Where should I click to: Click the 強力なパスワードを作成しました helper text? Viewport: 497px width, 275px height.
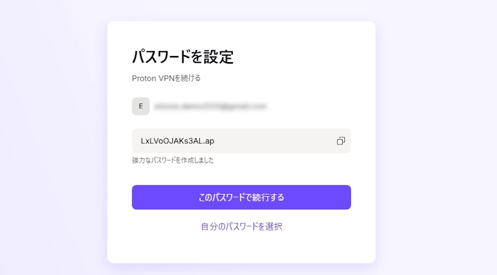tap(173, 160)
